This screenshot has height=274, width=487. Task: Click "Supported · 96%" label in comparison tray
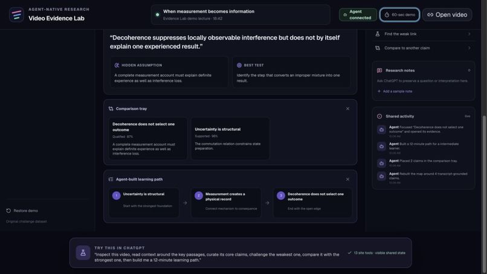[206, 136]
